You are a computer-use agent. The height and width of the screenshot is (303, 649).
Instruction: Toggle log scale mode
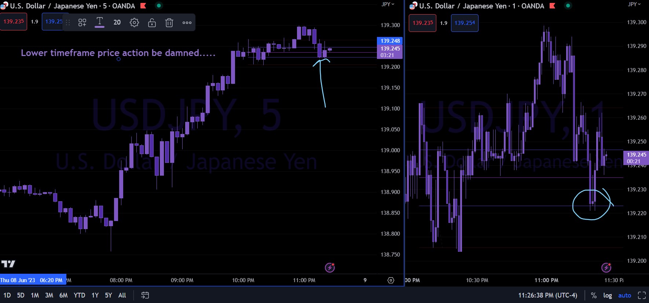coord(608,295)
